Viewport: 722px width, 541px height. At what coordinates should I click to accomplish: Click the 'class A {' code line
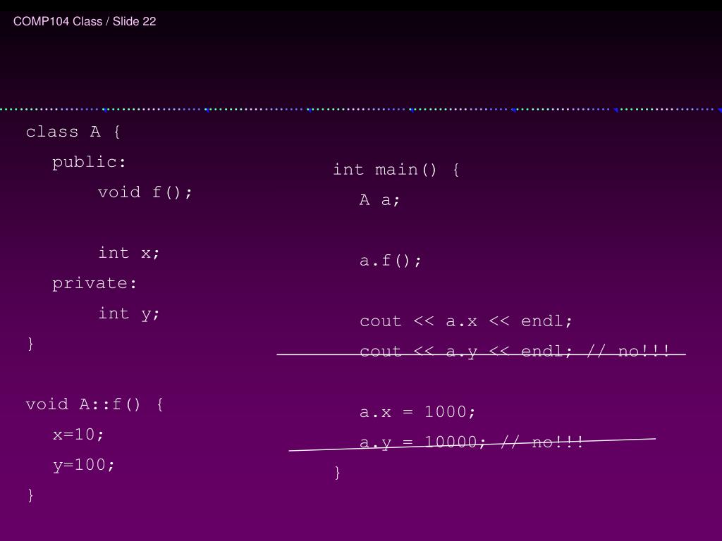(x=73, y=132)
